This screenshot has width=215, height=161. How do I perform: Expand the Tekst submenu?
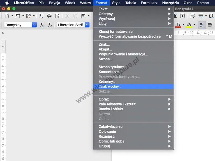pos(134,9)
